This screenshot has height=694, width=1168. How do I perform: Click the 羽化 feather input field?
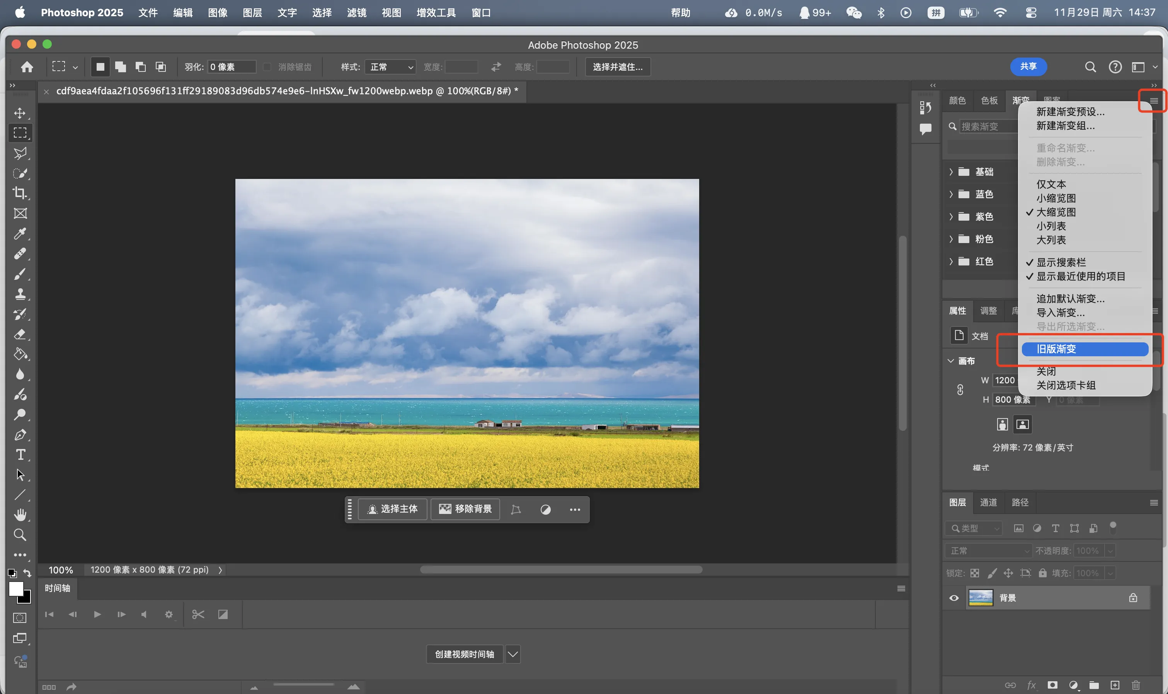[x=232, y=67]
